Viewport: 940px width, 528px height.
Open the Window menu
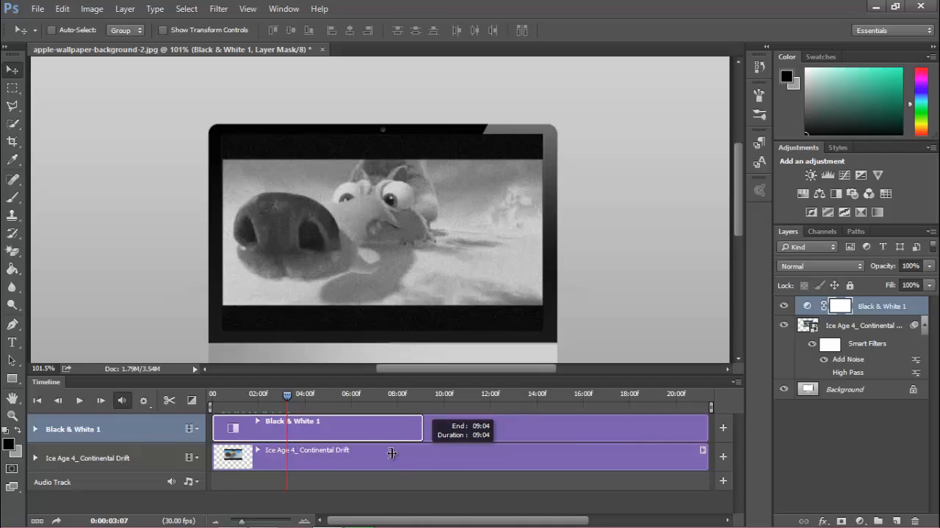(283, 9)
